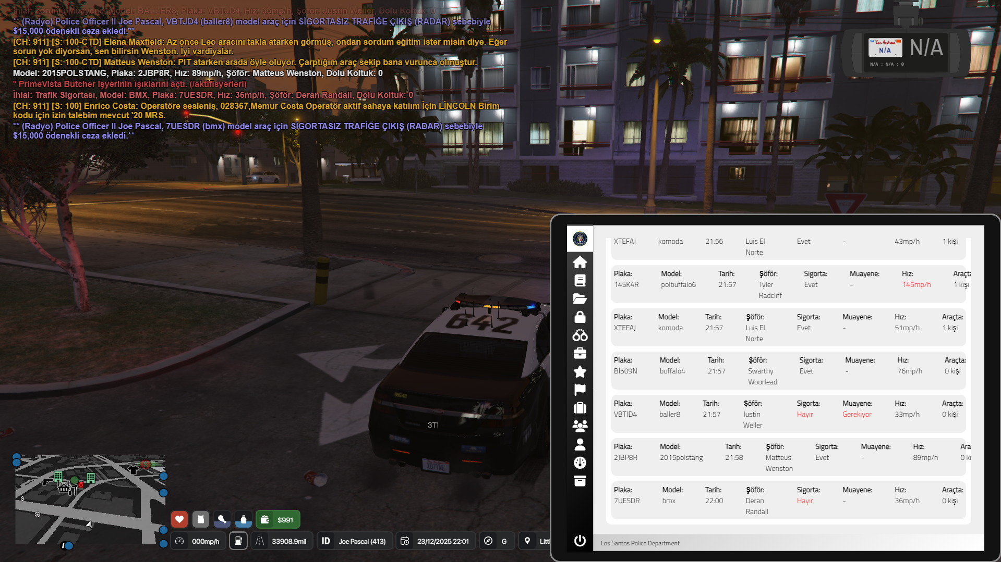The height and width of the screenshot is (562, 1001).
Task: Select plate BI509N in the MDT list
Action: pyautogui.click(x=625, y=371)
